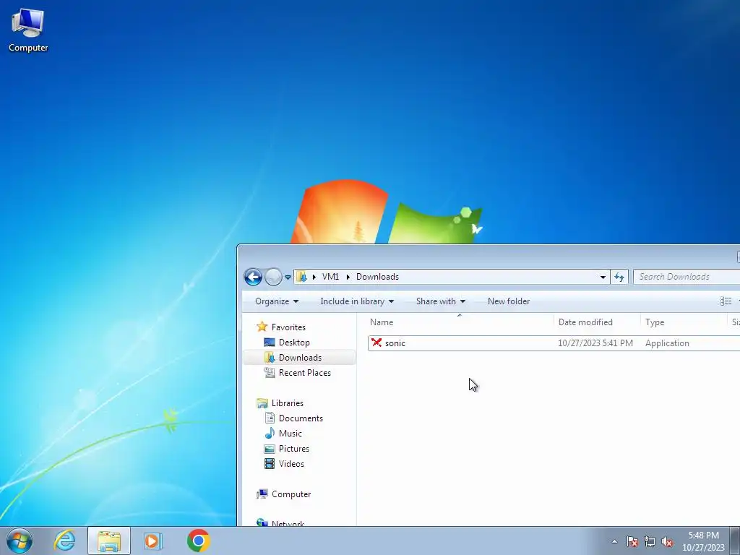This screenshot has height=555, width=740.
Task: Focus the Search Downloads field
Action: pyautogui.click(x=687, y=277)
